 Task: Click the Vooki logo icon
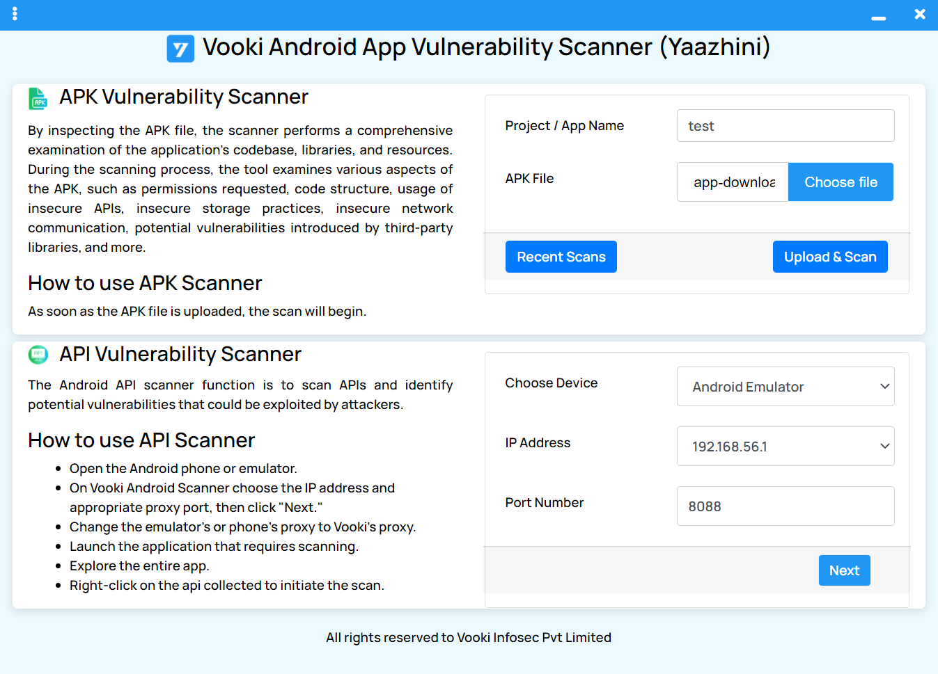tap(180, 49)
